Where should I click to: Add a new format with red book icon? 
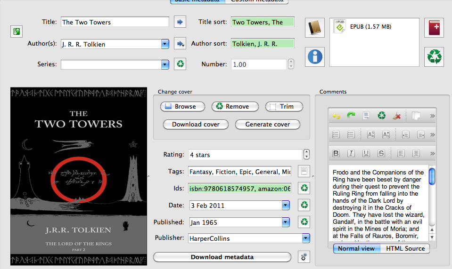pos(434,28)
